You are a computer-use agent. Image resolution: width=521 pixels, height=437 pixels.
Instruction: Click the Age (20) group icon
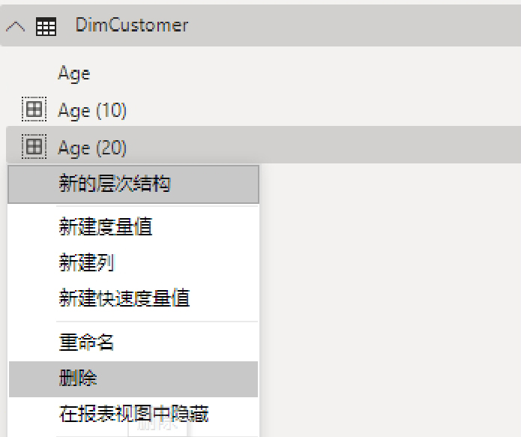click(34, 147)
